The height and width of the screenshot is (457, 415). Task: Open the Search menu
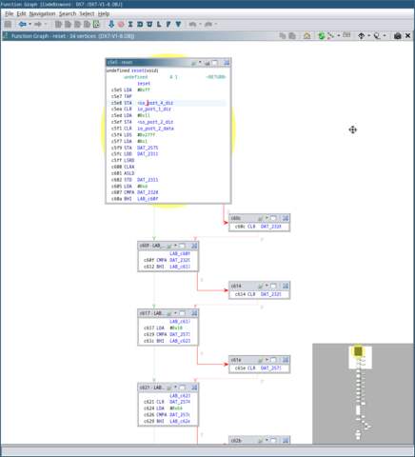click(x=68, y=13)
